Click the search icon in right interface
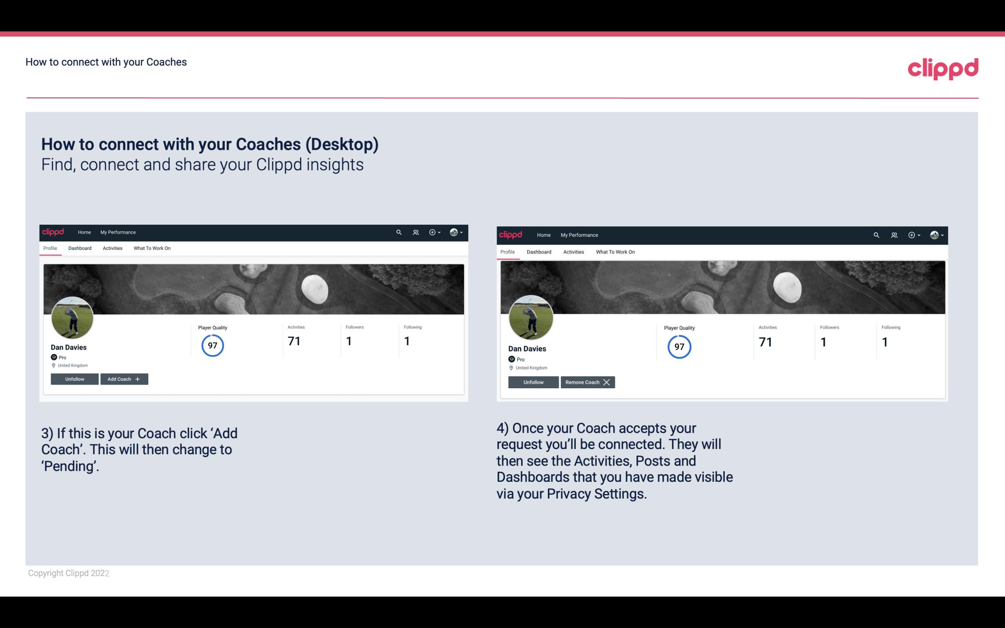This screenshot has height=628, width=1005. click(x=875, y=234)
